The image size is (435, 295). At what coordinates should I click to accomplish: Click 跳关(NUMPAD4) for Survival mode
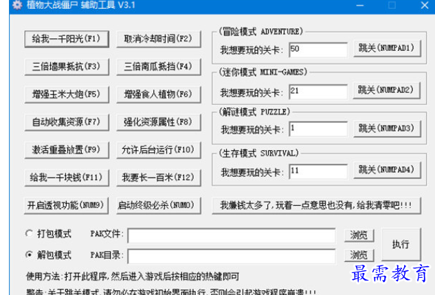click(x=387, y=170)
